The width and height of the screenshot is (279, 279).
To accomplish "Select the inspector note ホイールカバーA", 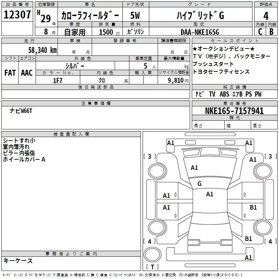I will [24, 159].
